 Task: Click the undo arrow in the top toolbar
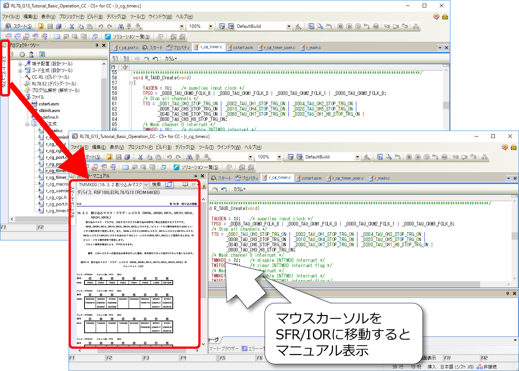[x=100, y=26]
